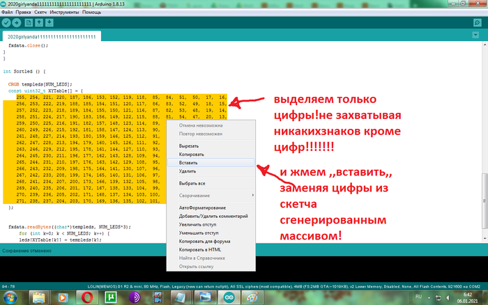The image size is (488, 305).
Task: Click the 'Сохранение отменено' status message
Action: click(26, 251)
